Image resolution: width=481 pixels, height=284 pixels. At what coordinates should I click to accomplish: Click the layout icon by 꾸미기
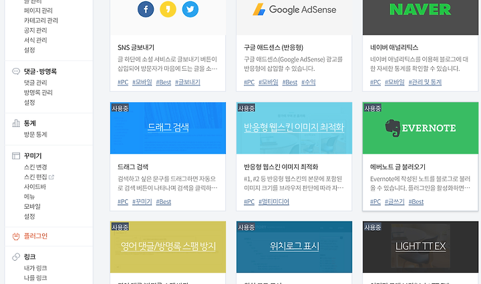point(16,156)
